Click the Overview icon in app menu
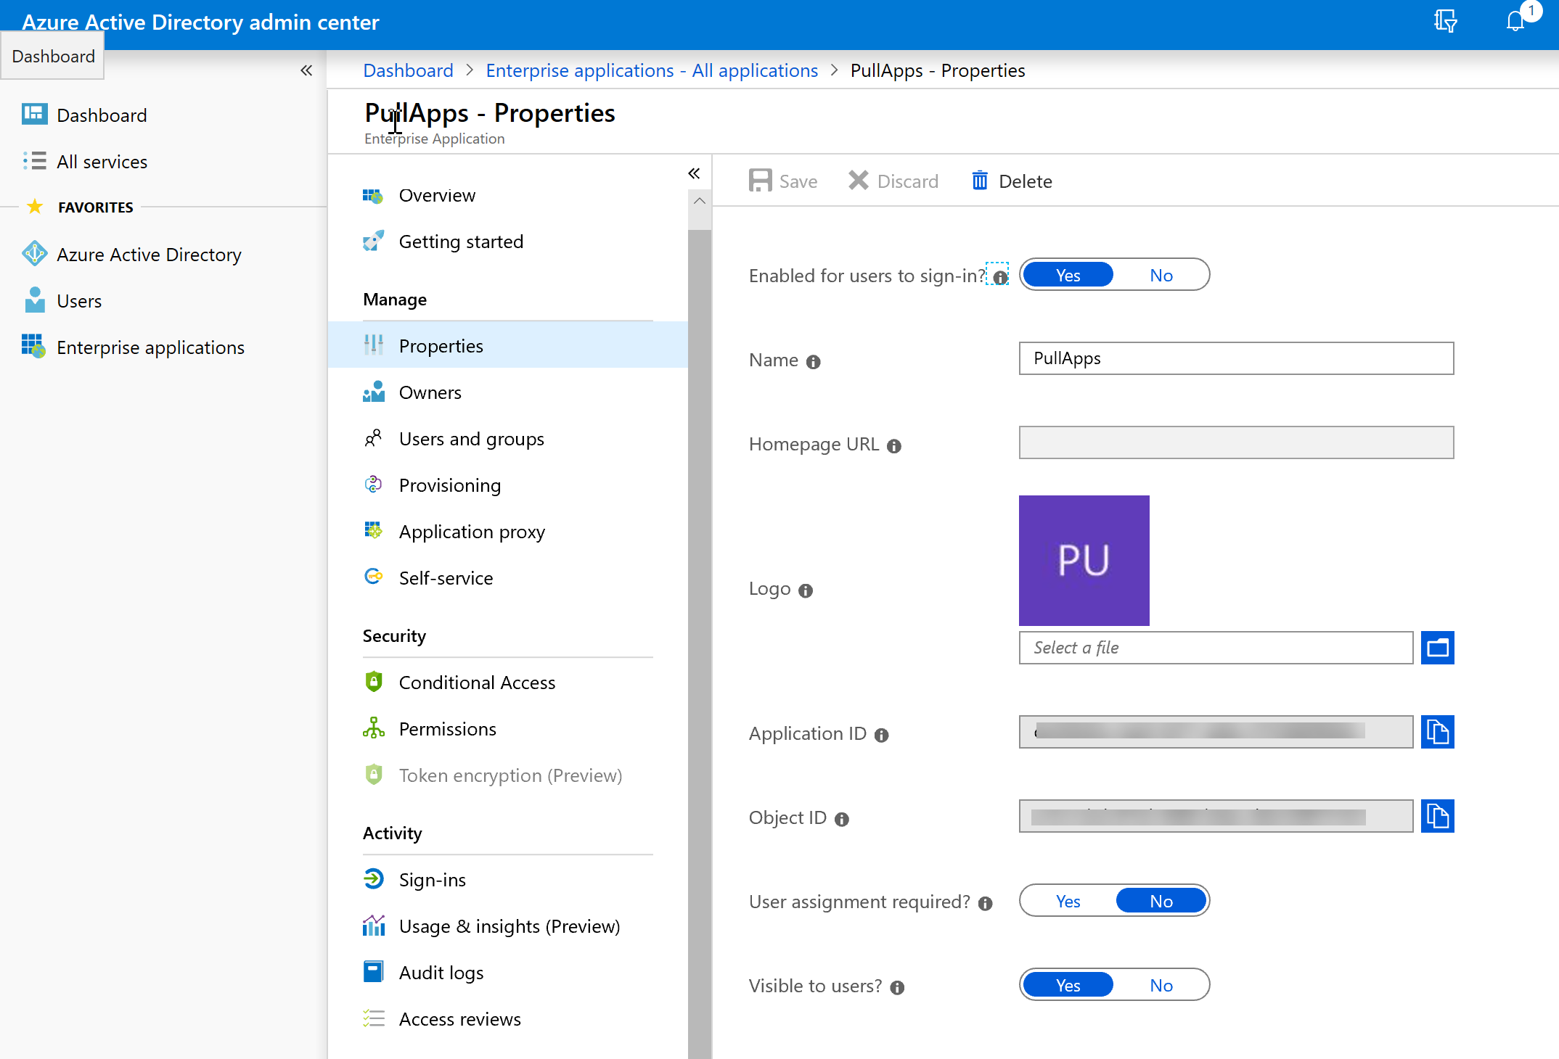 373,195
